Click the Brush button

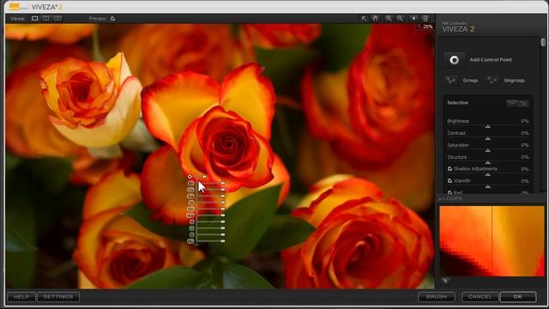437,297
